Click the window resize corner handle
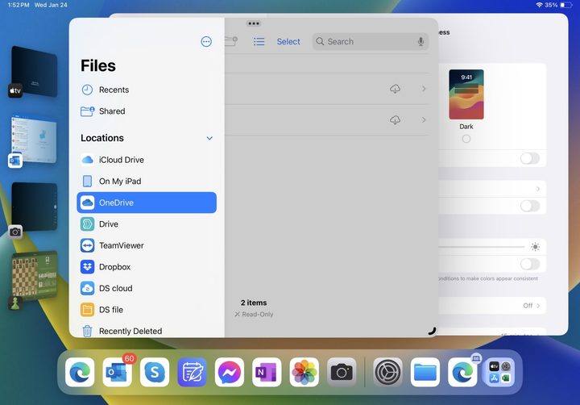 432,332
